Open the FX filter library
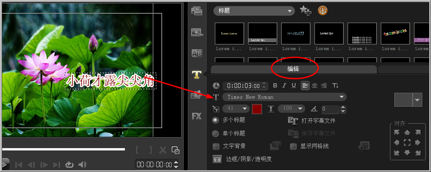 197,116
